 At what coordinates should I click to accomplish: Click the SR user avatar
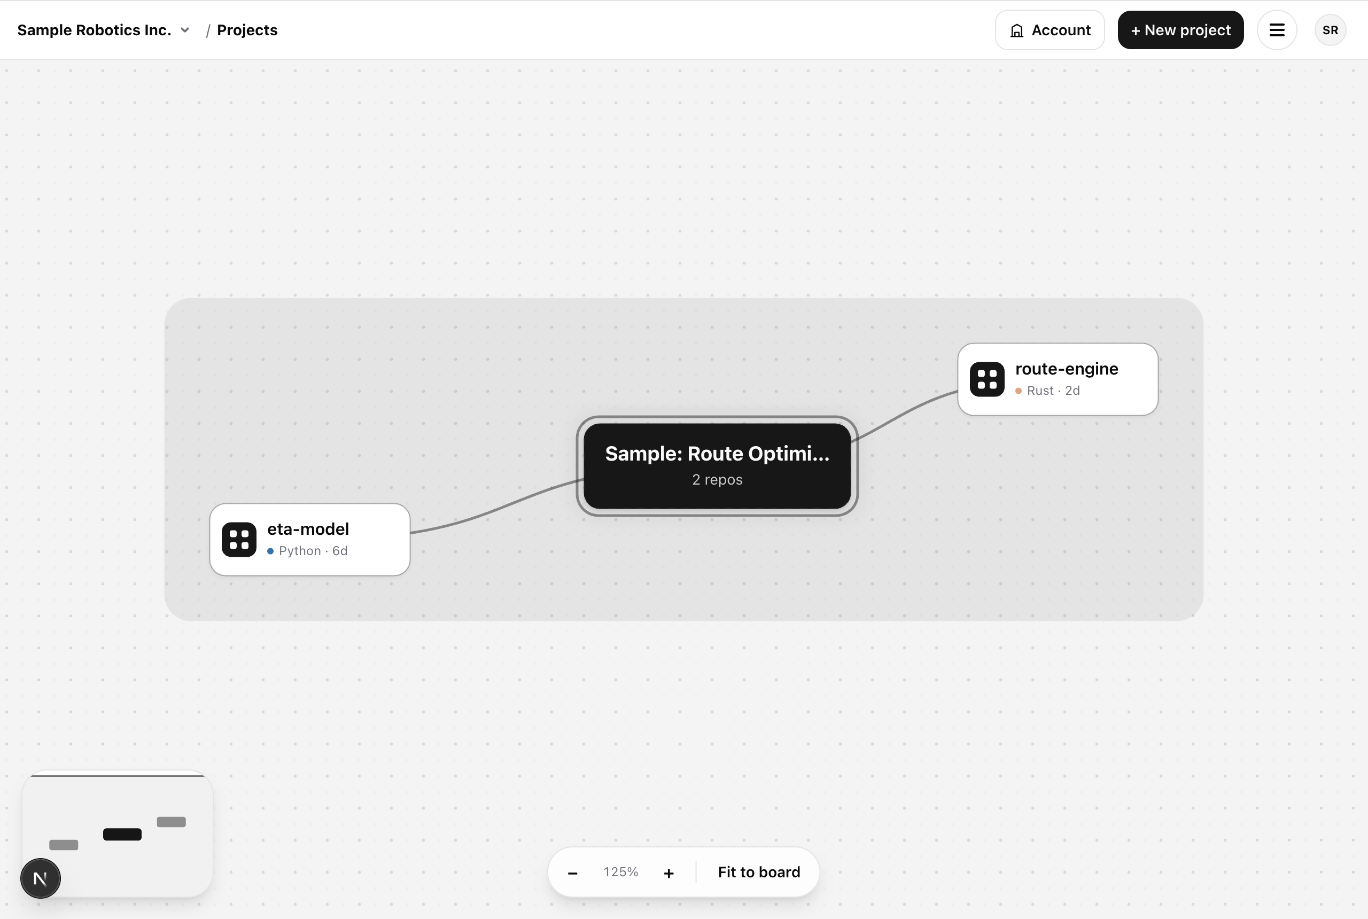[1330, 30]
